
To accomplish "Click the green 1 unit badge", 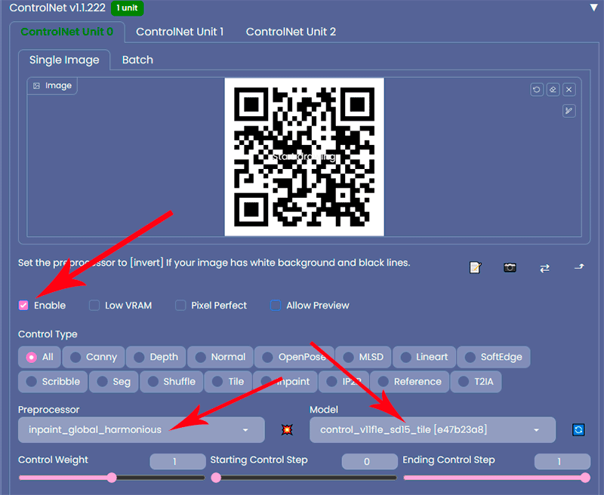I will point(127,8).
